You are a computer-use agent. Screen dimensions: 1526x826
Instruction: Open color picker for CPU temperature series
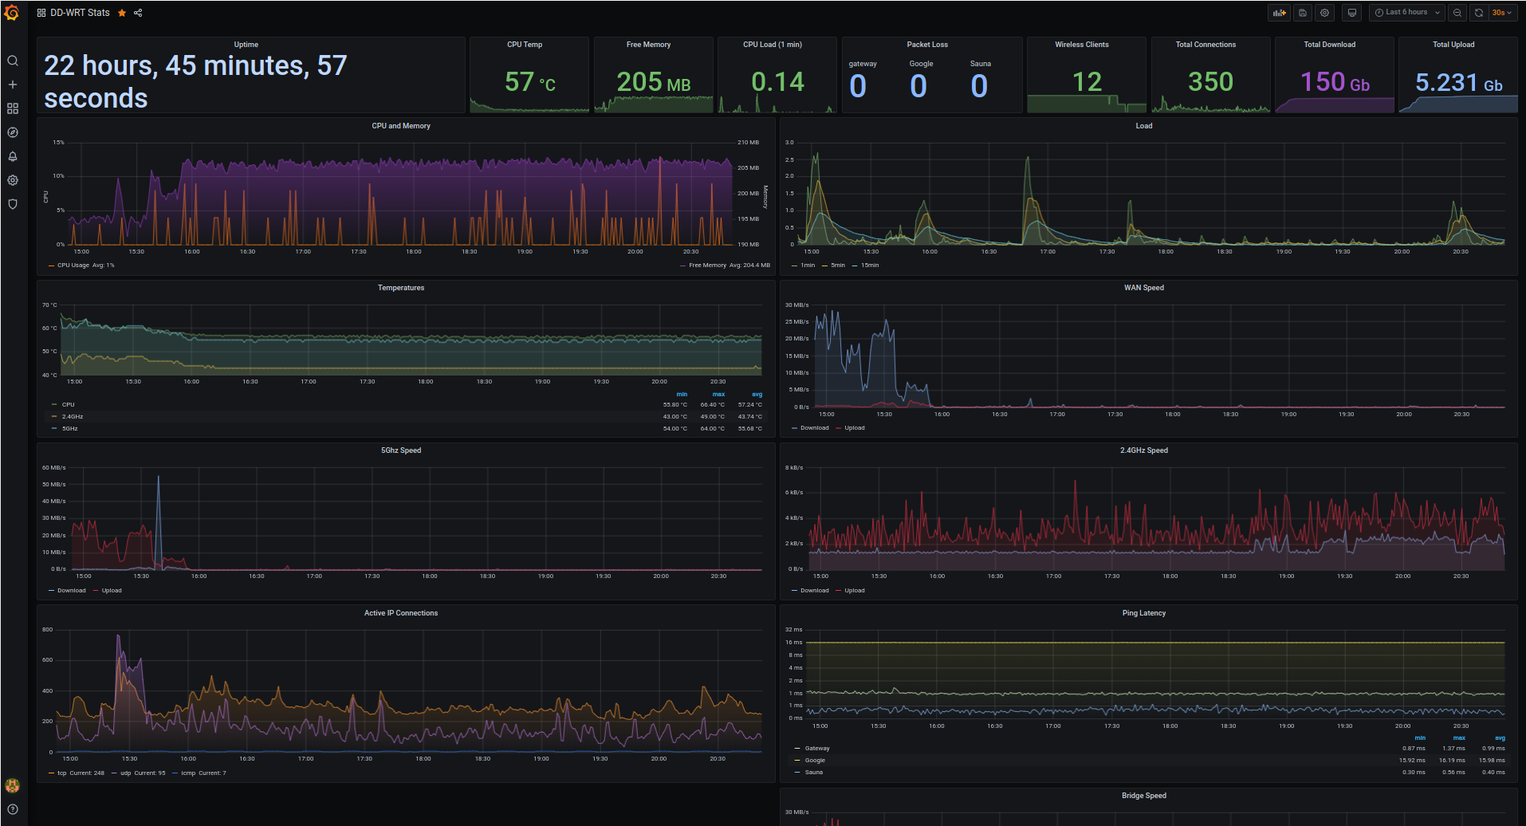pos(54,405)
